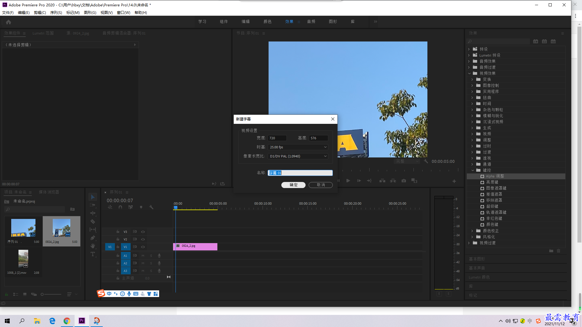The height and width of the screenshot is (327, 582).
Task: Select the Selection tool arrow
Action: pyautogui.click(x=93, y=197)
